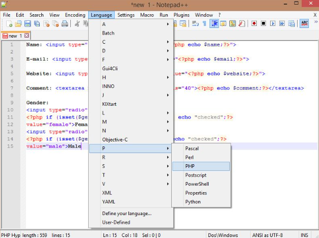Expand the N languages submenu
The width and height of the screenshot is (319, 238).
tap(130, 131)
